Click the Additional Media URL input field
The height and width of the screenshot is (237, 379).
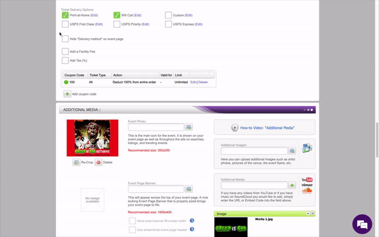pos(254,185)
